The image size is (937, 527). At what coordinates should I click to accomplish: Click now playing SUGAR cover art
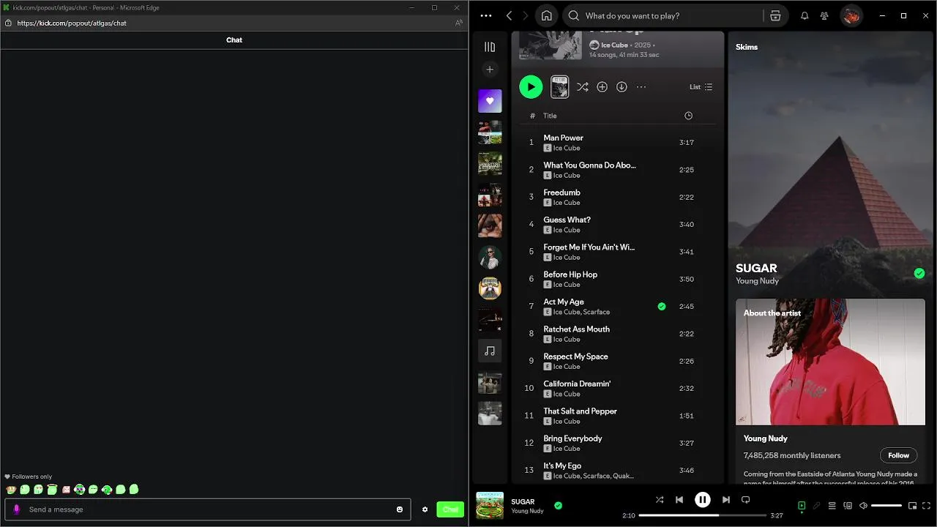[x=490, y=506]
